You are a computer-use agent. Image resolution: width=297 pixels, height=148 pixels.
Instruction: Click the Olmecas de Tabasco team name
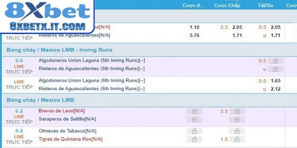click(68, 131)
